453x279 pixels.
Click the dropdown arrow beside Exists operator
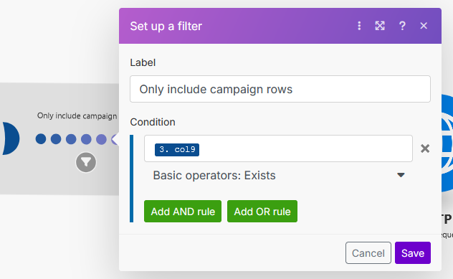(x=401, y=175)
